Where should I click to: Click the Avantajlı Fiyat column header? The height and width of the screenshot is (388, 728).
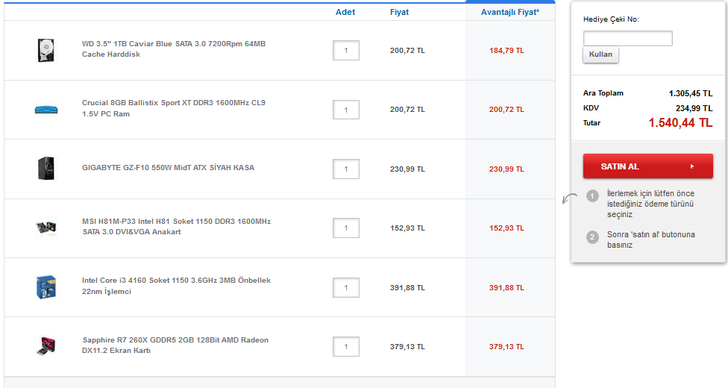[509, 12]
